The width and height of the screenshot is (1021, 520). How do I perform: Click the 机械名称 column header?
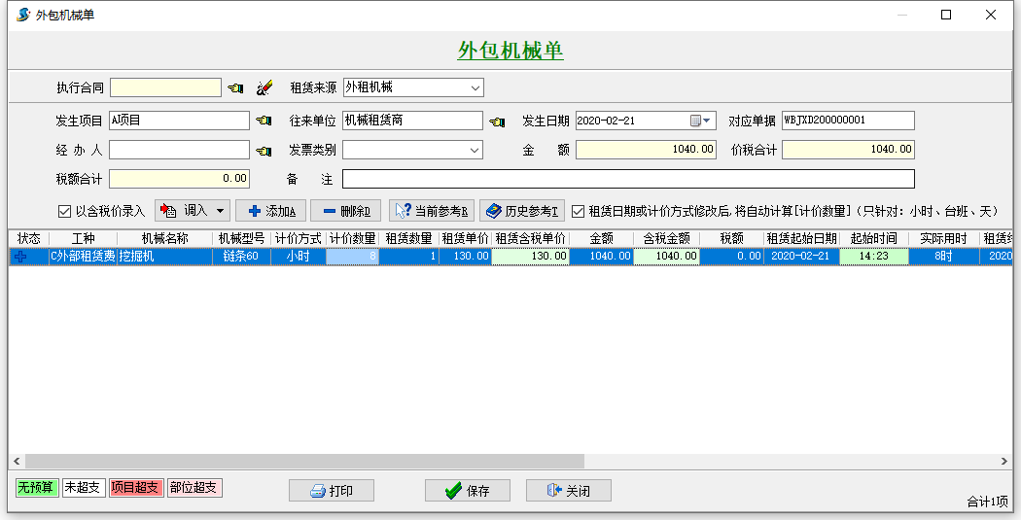pos(164,238)
